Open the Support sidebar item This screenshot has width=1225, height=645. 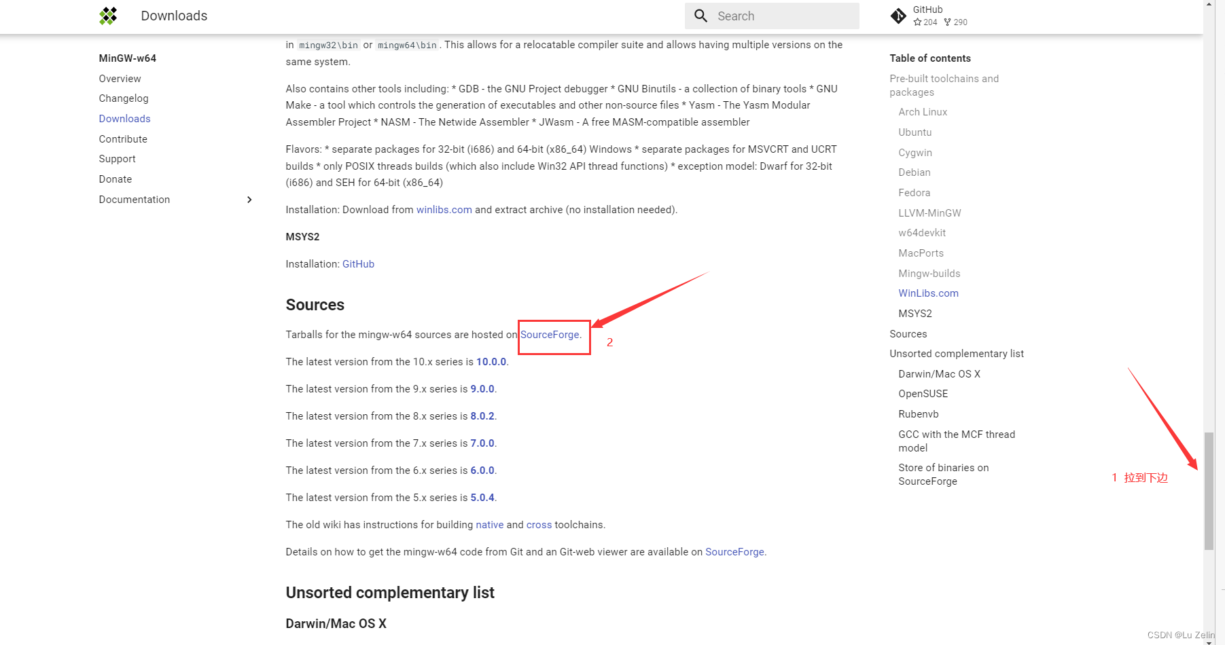pyautogui.click(x=118, y=159)
